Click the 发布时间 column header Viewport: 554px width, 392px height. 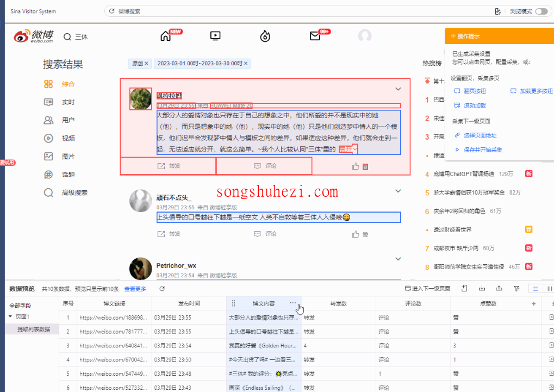(189, 303)
